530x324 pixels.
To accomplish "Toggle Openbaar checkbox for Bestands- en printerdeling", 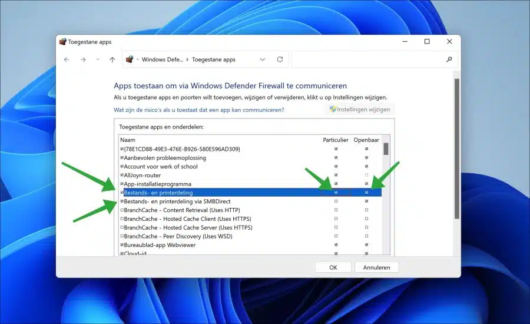I will 366,193.
